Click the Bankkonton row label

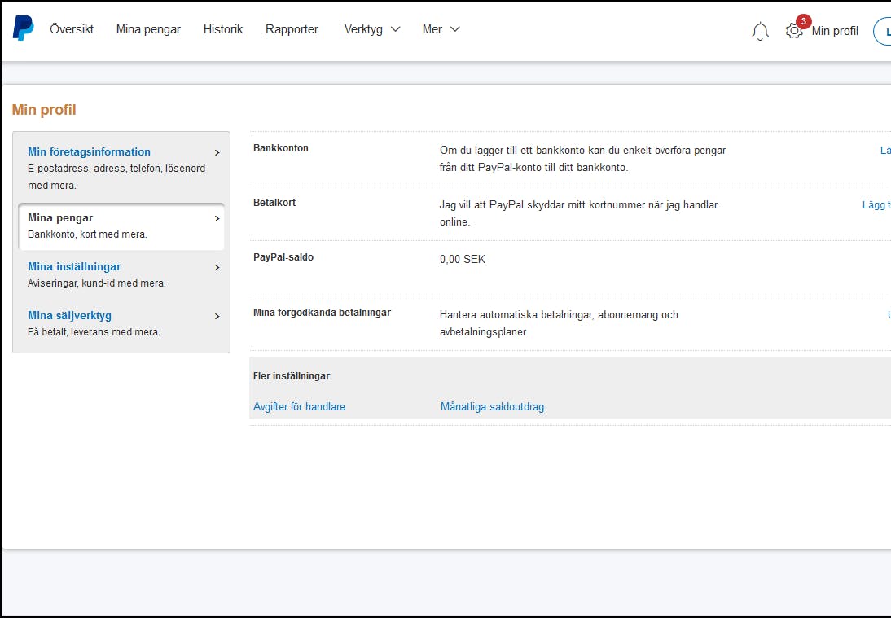coord(281,148)
